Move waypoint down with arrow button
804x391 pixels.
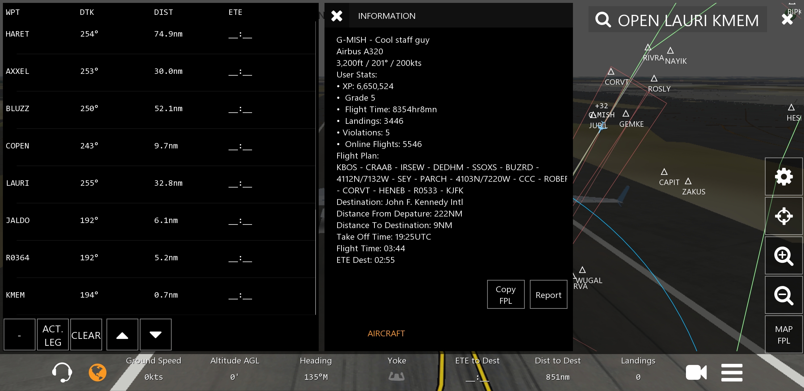click(x=156, y=335)
